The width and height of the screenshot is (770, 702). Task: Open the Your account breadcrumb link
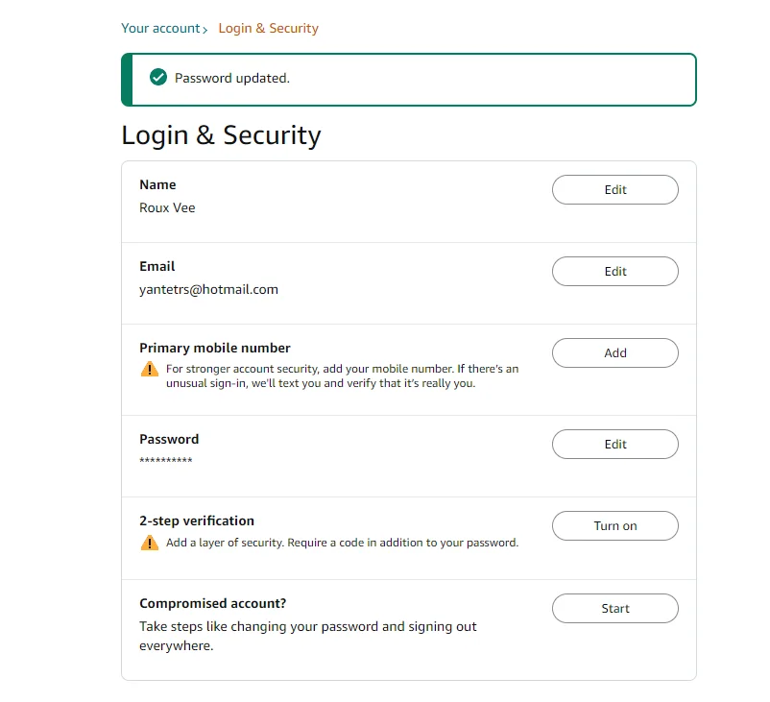click(160, 28)
